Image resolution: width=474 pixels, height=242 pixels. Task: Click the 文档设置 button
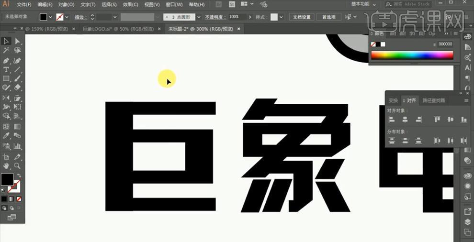pos(302,17)
